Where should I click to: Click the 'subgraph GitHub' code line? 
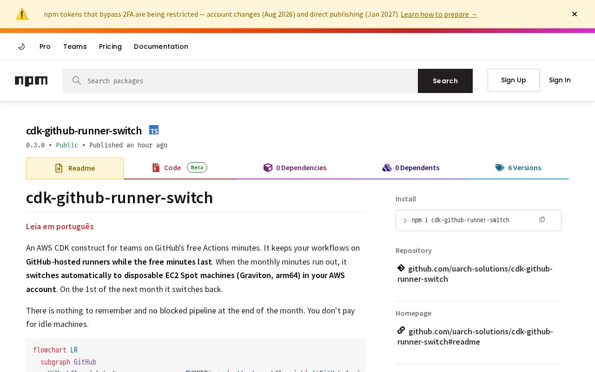pyautogui.click(x=68, y=362)
